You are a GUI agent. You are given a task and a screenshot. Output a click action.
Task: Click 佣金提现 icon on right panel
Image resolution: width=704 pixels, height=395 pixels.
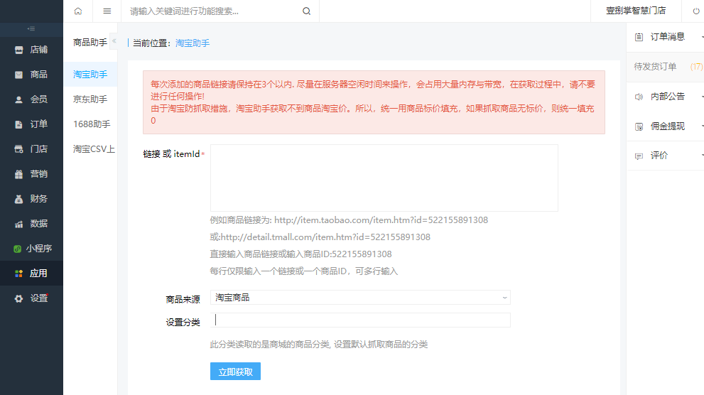coord(639,126)
